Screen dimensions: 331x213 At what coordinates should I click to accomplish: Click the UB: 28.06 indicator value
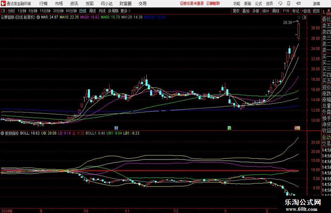click(49, 133)
